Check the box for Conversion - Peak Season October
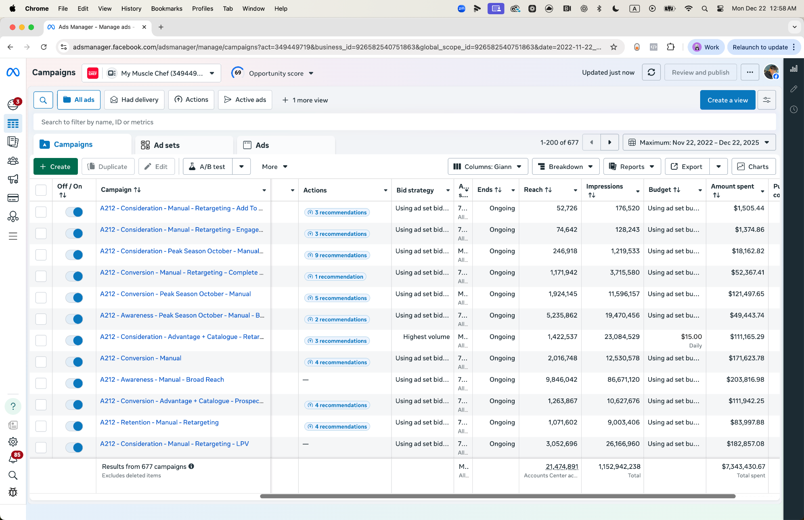The width and height of the screenshot is (804, 520). pos(41,298)
